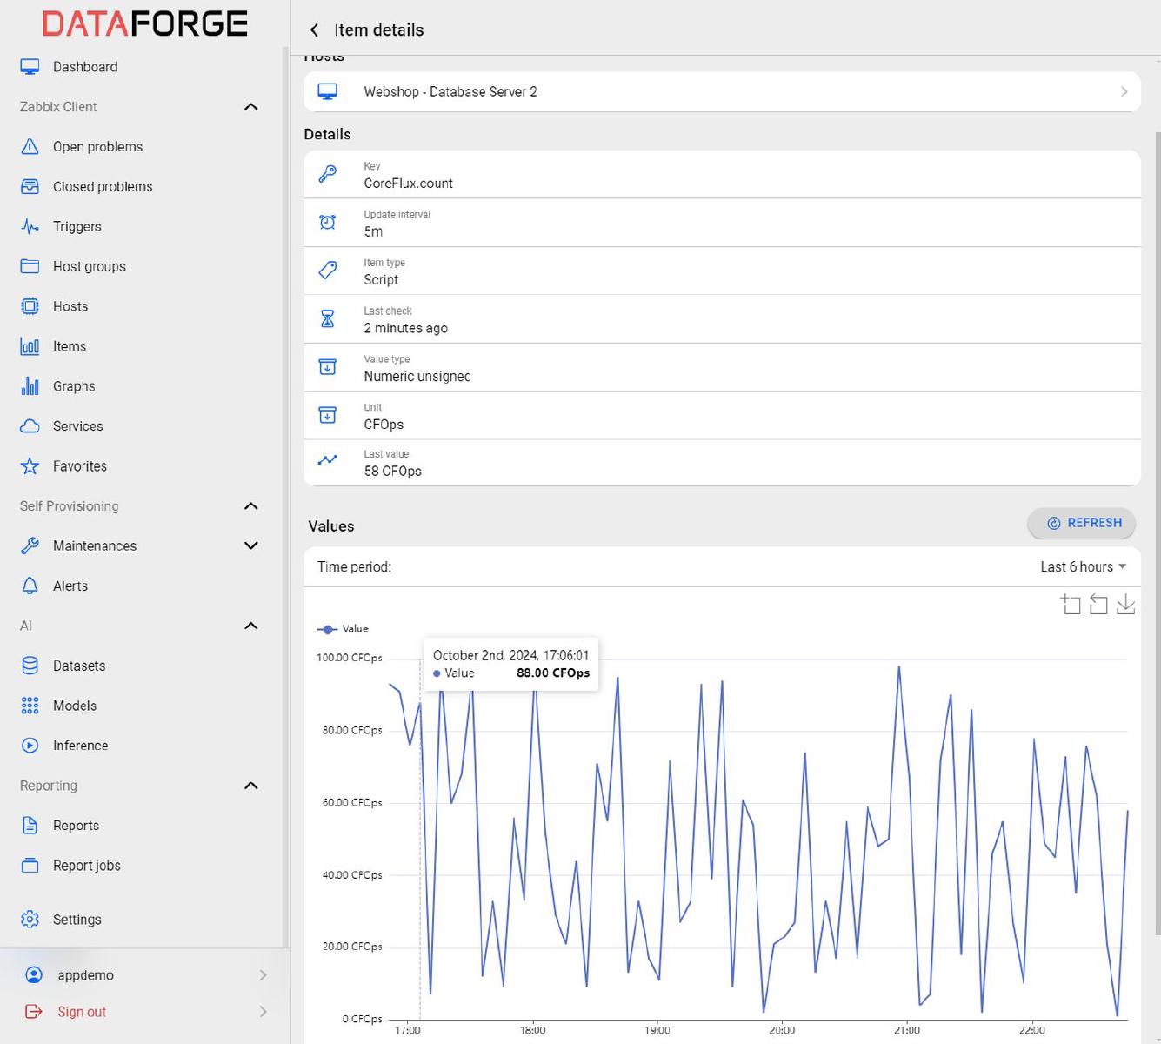Image resolution: width=1161 pixels, height=1044 pixels.
Task: Click the chart zoom selection icon
Action: (x=1071, y=604)
